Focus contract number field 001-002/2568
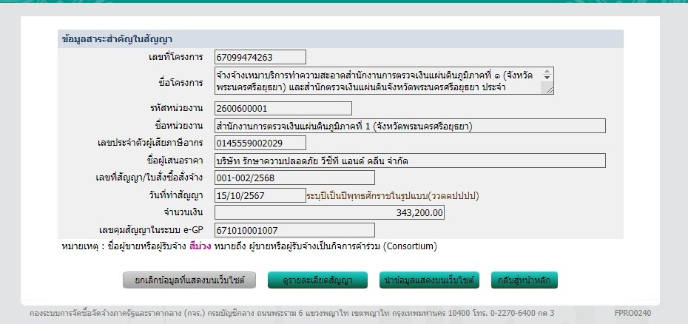The width and height of the screenshot is (688, 324). coord(294,178)
